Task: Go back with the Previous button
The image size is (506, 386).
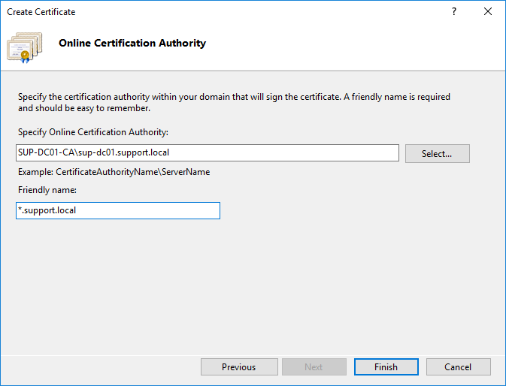Action: (238, 366)
